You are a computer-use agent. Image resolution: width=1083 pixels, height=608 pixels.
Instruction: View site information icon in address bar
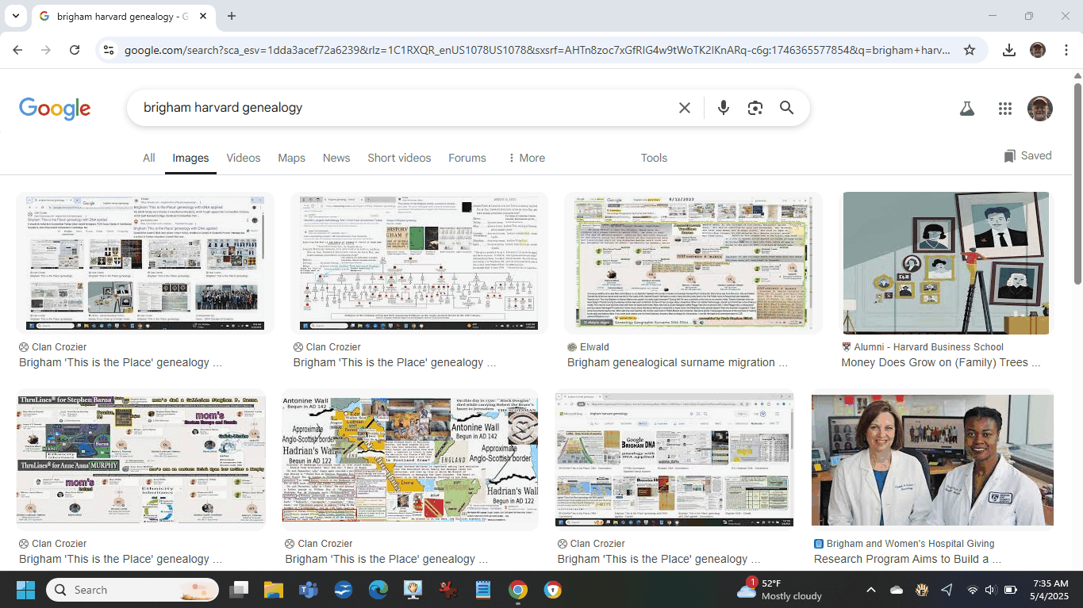[x=109, y=50]
